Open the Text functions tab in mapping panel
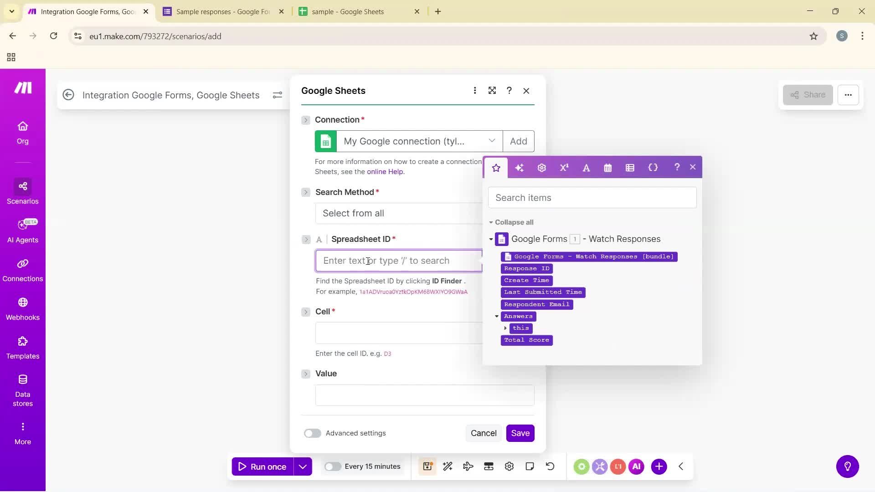Viewport: 875px width, 492px height. (x=586, y=168)
